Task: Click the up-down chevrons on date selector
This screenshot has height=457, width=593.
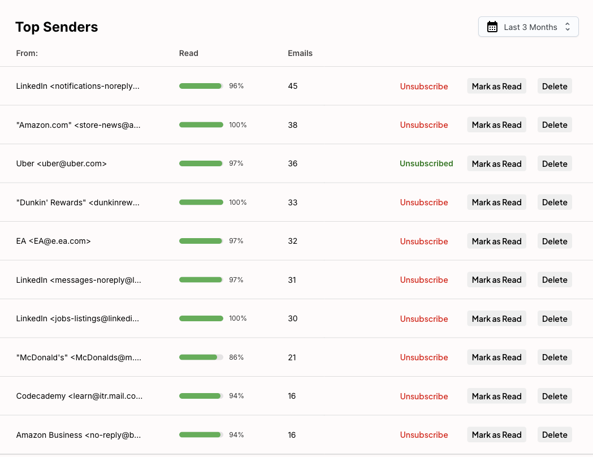Action: pos(568,27)
